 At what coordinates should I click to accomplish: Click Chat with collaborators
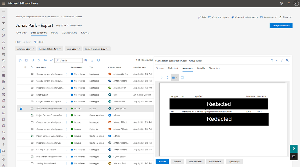[x=244, y=17]
